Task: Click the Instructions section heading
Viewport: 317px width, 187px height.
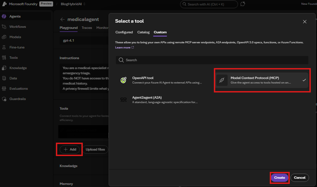Action: (x=69, y=58)
